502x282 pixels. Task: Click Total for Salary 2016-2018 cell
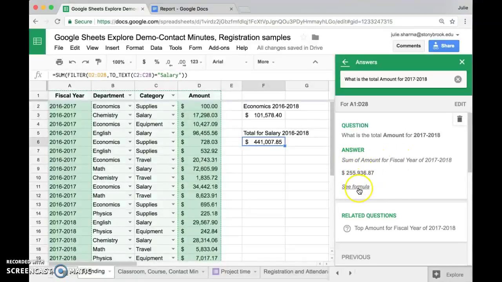(276, 133)
